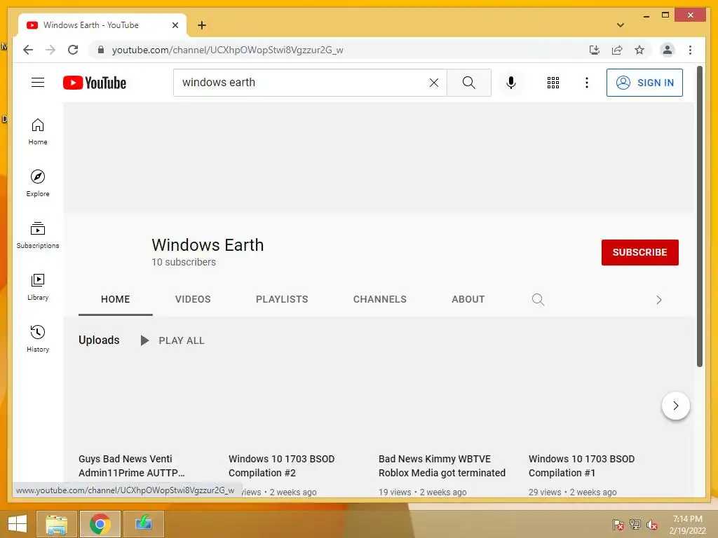This screenshot has width=718, height=538.
Task: Open Windows 10 1703 BSOD Compilation #1
Action: [581, 466]
